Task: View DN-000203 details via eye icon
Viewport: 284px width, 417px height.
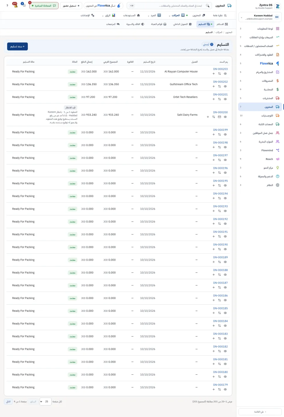Action: [x=225, y=74]
